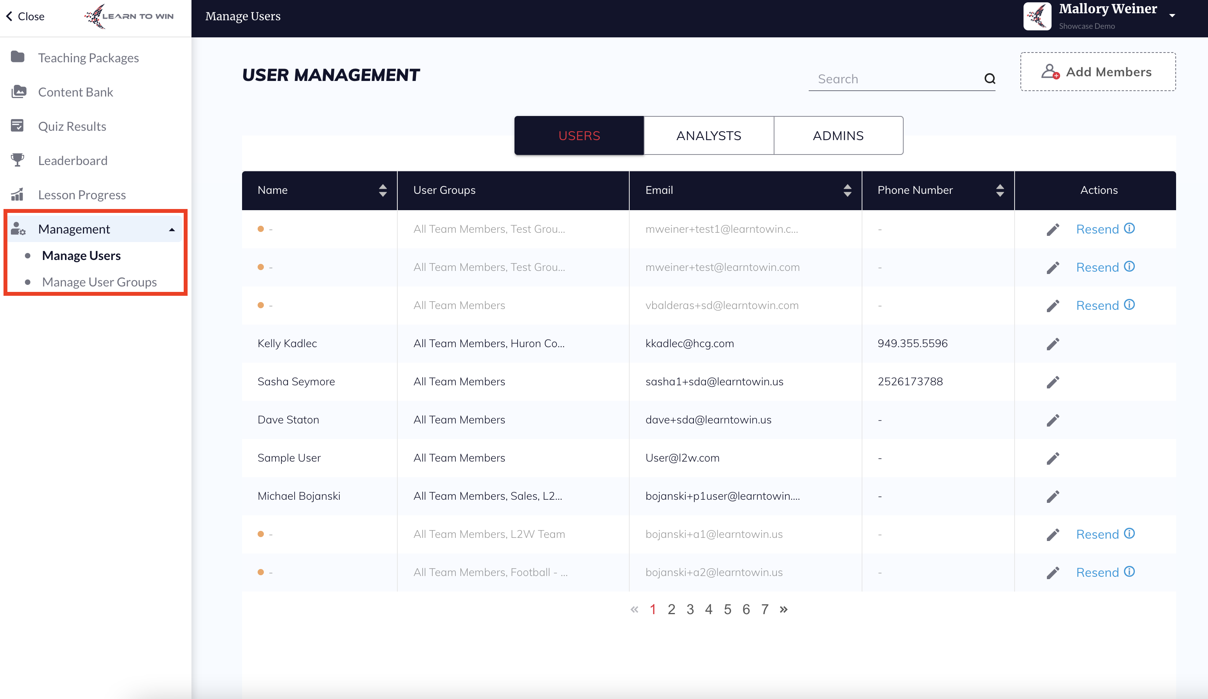1208x699 pixels.
Task: Click the Content Bank images icon
Action: point(18,91)
